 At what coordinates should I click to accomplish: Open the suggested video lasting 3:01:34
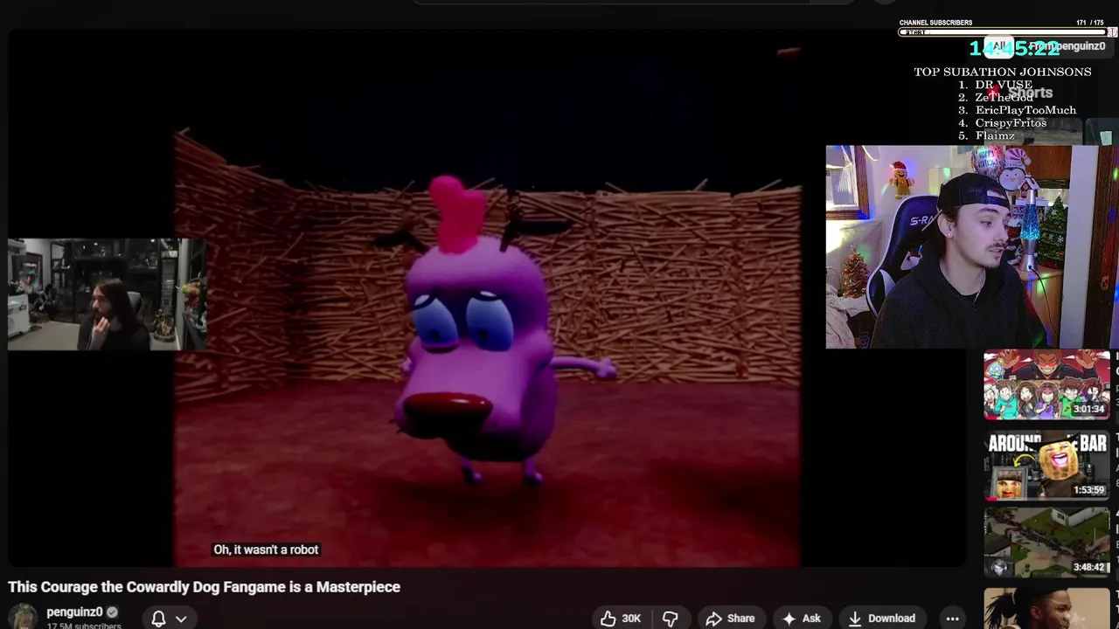pos(1046,384)
